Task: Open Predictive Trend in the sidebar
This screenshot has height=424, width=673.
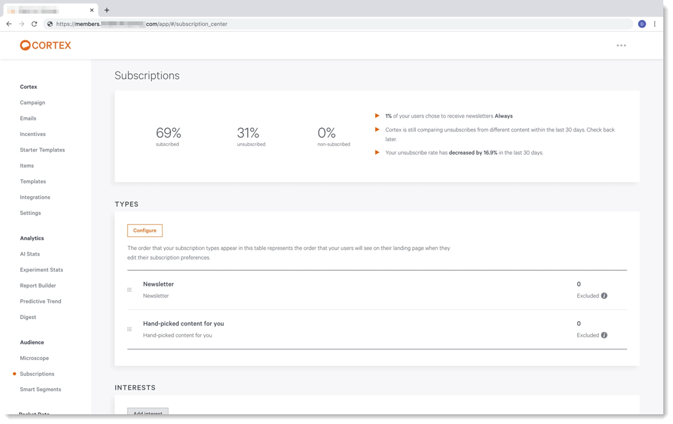Action: pyautogui.click(x=40, y=301)
